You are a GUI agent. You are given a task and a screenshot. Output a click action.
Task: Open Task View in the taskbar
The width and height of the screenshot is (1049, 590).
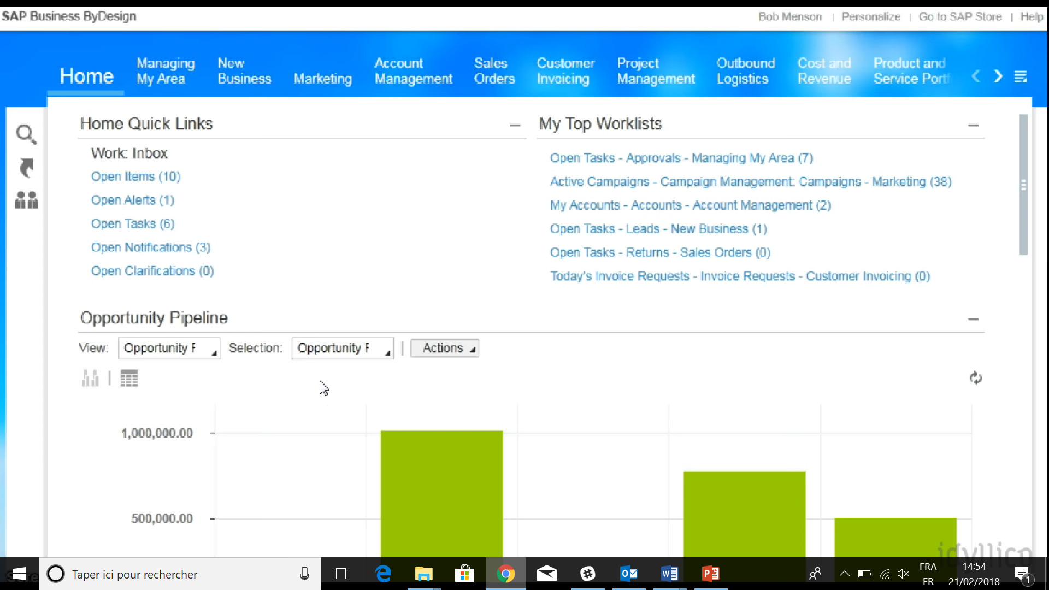pyautogui.click(x=341, y=574)
